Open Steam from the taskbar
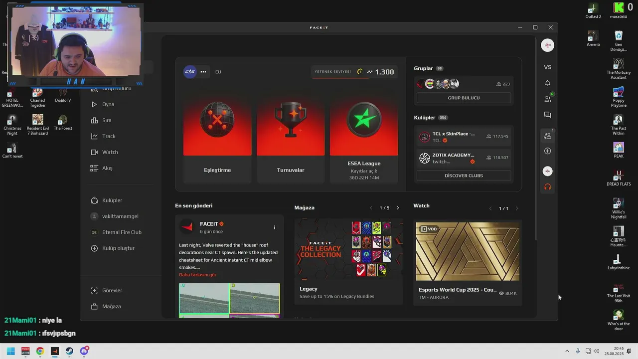 69,351
